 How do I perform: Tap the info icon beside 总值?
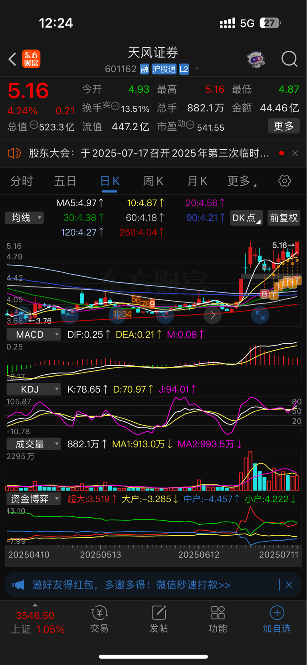(34, 125)
